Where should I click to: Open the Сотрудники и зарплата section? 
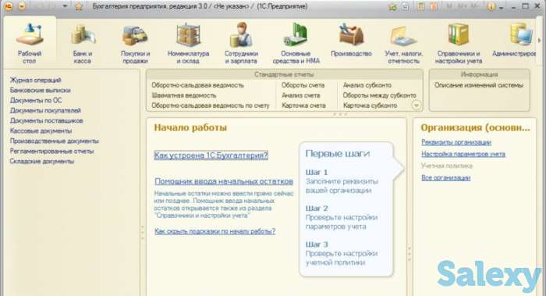pos(241,42)
